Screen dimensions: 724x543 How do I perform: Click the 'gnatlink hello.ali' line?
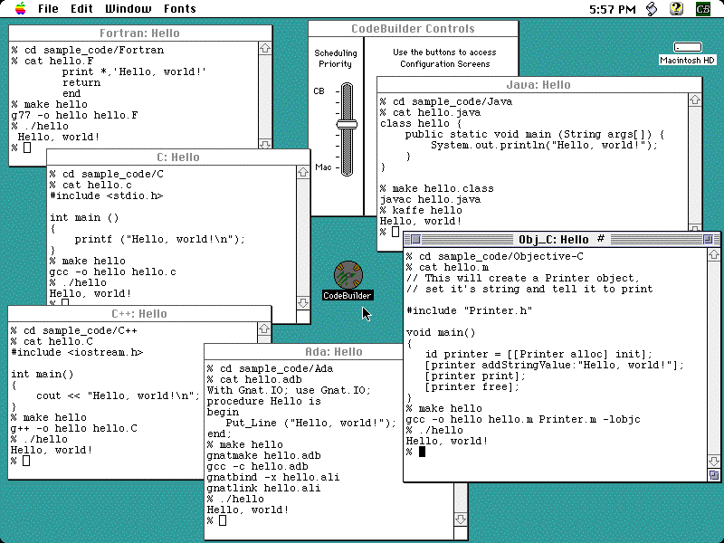point(263,488)
